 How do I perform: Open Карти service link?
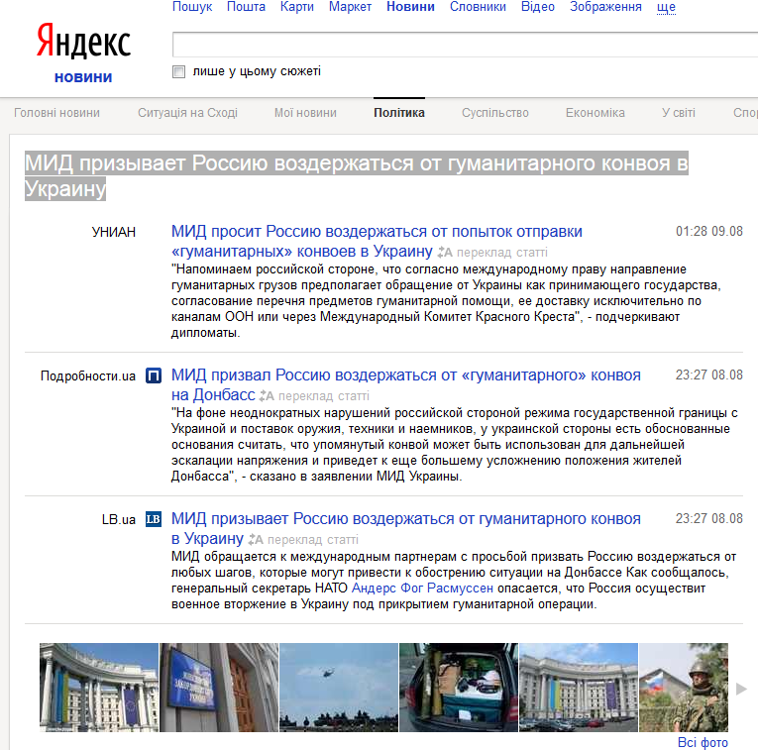tap(297, 7)
